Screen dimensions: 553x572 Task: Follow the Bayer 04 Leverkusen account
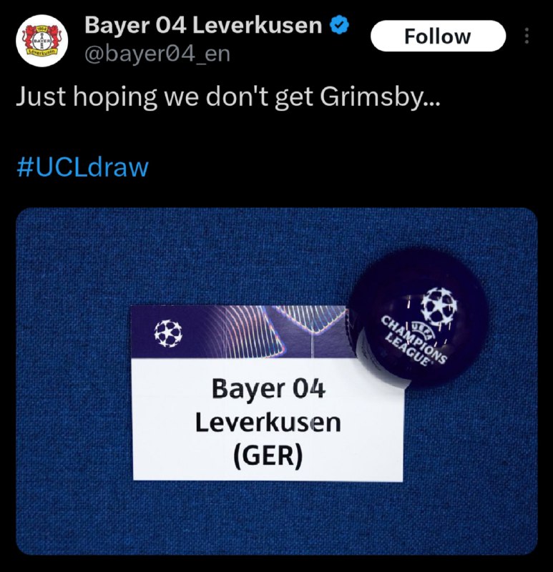(438, 36)
